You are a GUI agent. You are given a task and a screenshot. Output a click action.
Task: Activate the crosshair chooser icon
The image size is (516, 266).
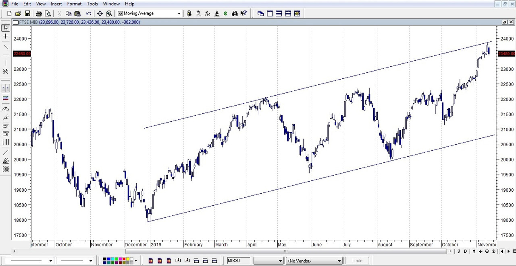(100, 13)
